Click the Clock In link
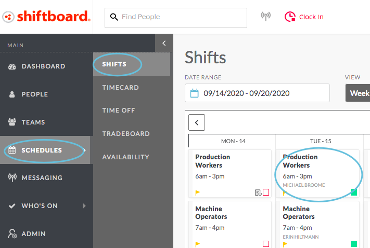The width and height of the screenshot is (370, 248). 311,17
